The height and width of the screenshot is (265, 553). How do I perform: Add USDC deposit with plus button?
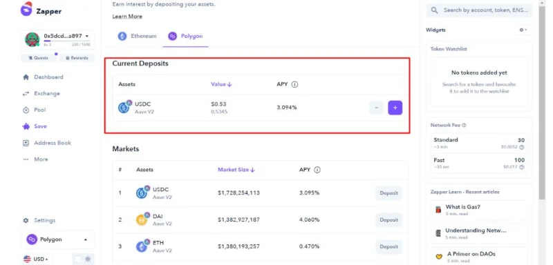point(395,108)
